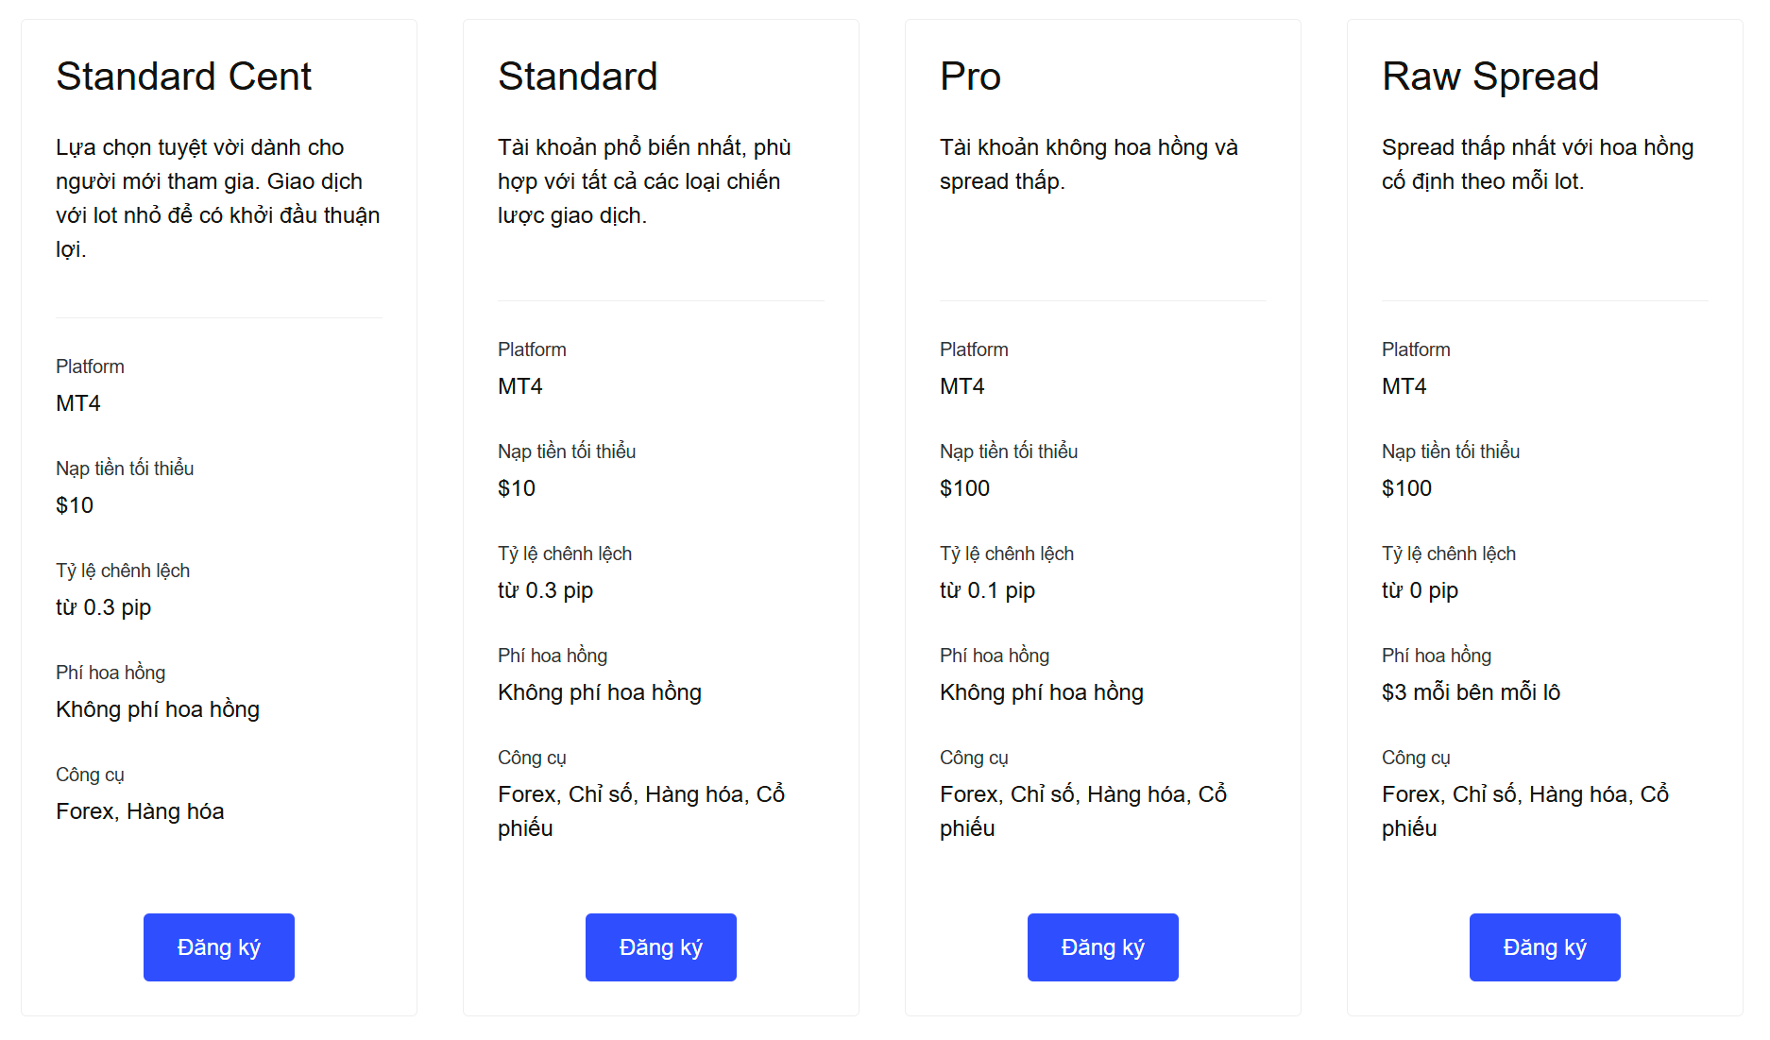Click 'Forex, Hàng hóa' instruments in Standard Cent
The image size is (1770, 1040).
tap(140, 811)
